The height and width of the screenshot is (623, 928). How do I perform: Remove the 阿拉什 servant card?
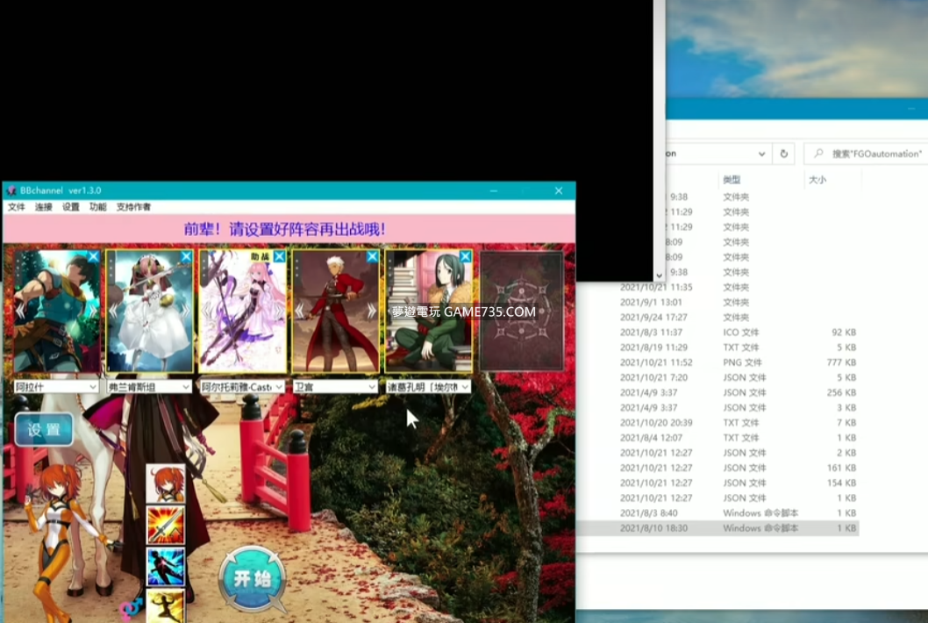[93, 256]
